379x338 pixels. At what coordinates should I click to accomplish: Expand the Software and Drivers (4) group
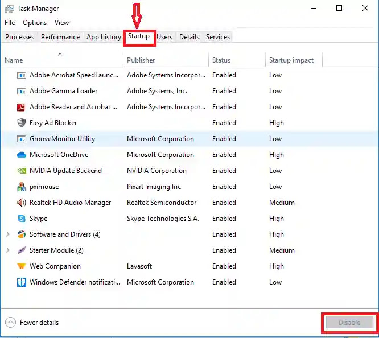click(x=8, y=234)
